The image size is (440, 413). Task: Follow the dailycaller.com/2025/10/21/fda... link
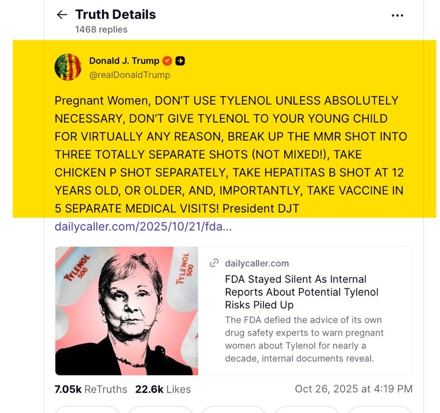pyautogui.click(x=143, y=227)
